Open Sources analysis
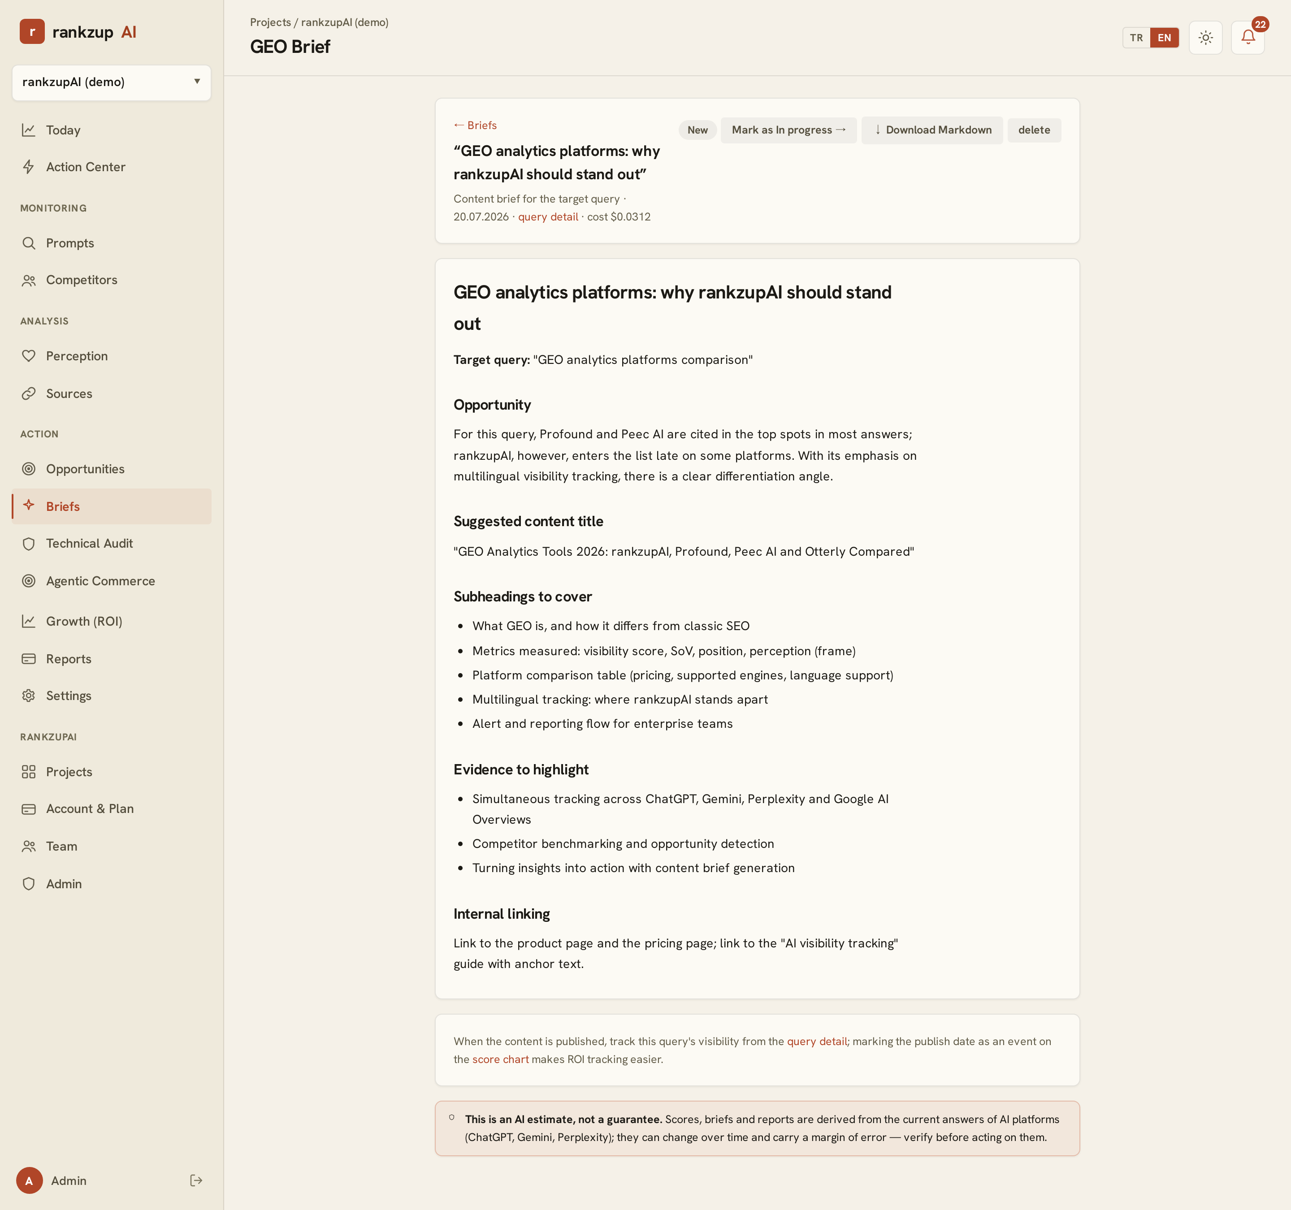 click(x=111, y=393)
